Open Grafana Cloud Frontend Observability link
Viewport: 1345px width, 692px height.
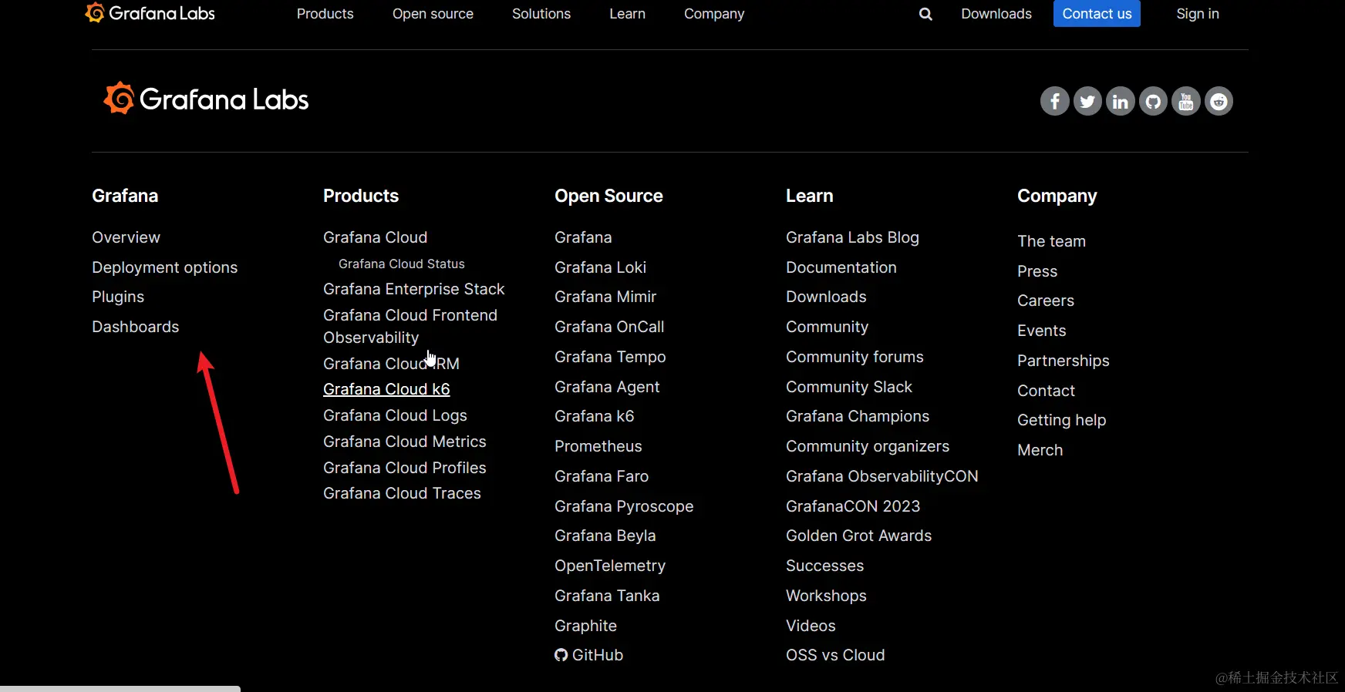pos(410,326)
